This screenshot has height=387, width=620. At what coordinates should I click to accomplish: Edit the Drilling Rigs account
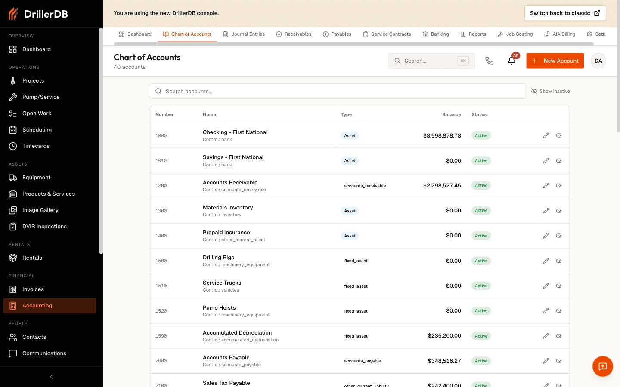[x=546, y=261]
